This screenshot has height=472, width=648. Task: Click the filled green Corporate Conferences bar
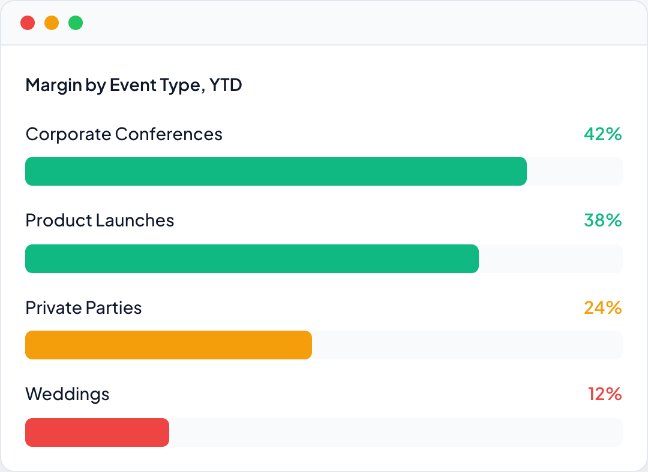point(276,171)
